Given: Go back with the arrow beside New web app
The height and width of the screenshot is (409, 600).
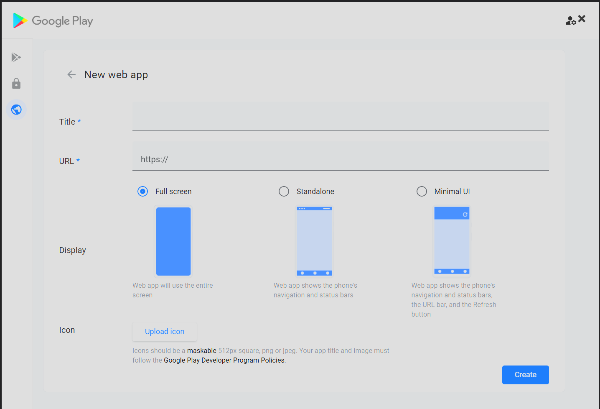Looking at the screenshot, I should 71,74.
